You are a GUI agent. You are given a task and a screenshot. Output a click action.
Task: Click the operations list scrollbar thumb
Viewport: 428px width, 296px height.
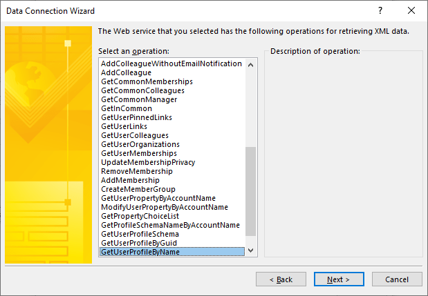[x=251, y=192]
